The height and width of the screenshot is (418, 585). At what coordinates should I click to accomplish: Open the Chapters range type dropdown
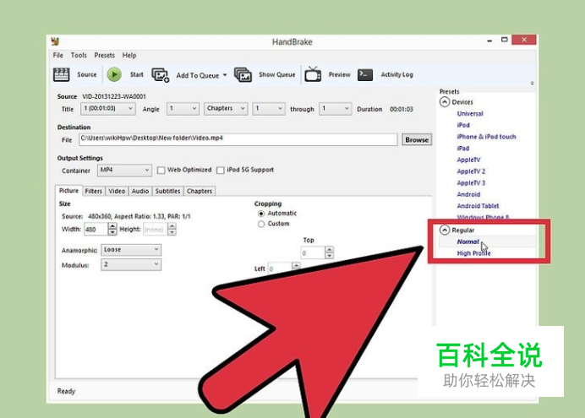226,108
